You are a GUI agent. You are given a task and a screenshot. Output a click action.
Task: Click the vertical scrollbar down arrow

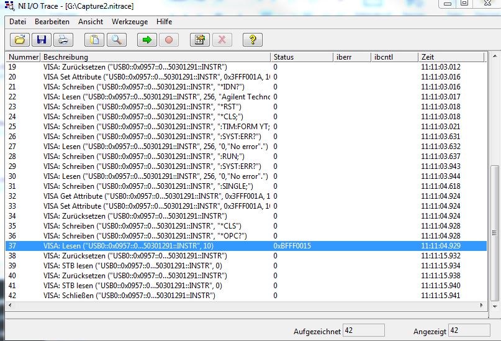tap(495, 306)
